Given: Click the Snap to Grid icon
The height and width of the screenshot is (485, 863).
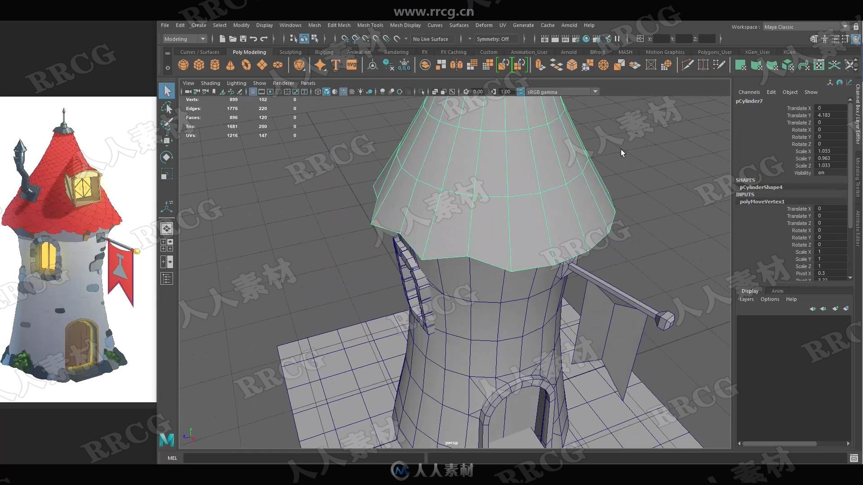Looking at the screenshot, I should click(342, 39).
